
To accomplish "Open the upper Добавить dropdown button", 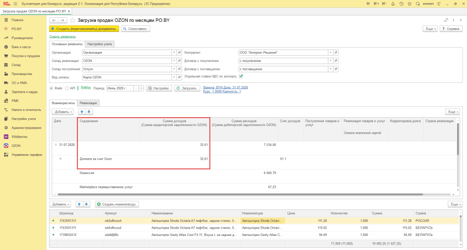I will (x=62, y=112).
